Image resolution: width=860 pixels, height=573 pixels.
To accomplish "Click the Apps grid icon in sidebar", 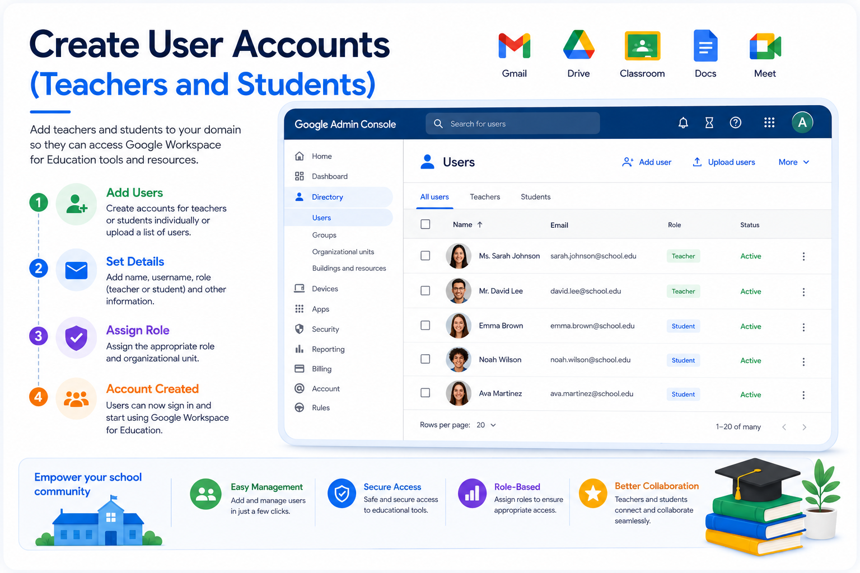I will click(x=300, y=309).
